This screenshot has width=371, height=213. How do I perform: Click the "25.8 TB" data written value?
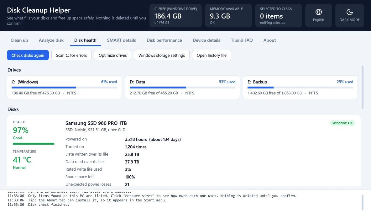click(132, 154)
